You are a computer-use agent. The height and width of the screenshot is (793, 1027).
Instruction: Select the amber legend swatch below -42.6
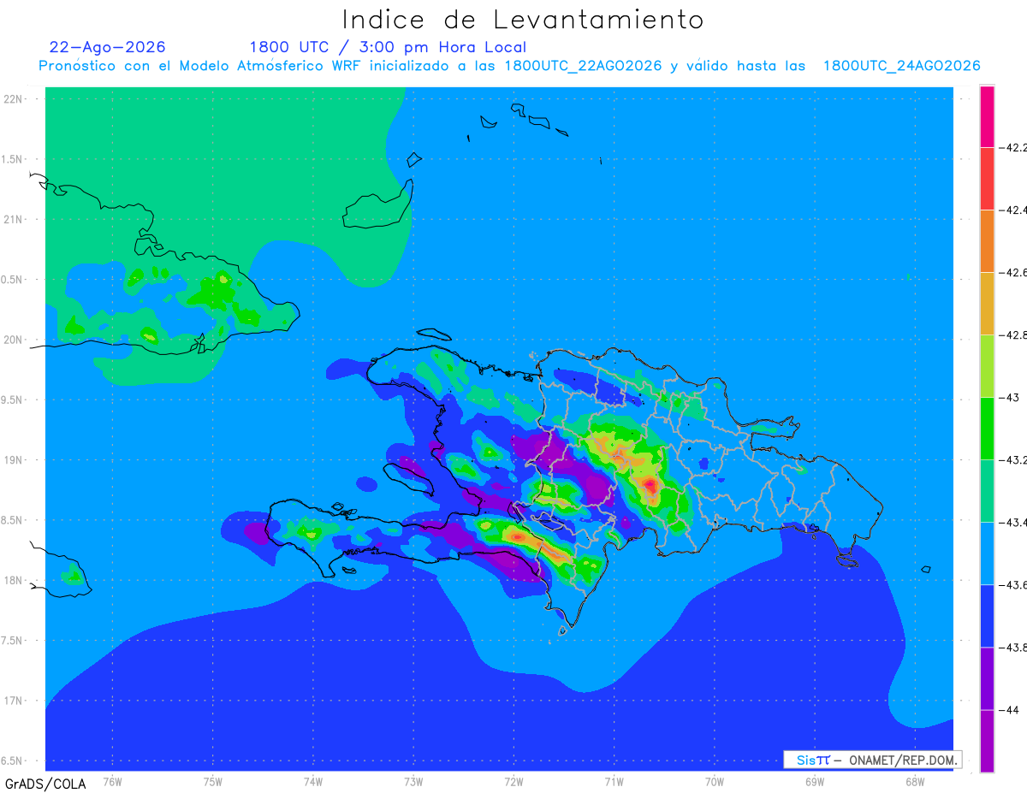987,304
